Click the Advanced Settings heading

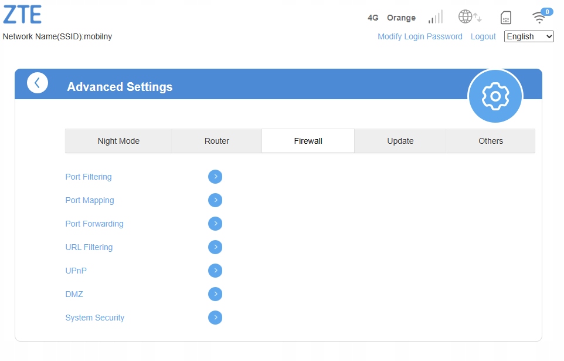pyautogui.click(x=120, y=87)
